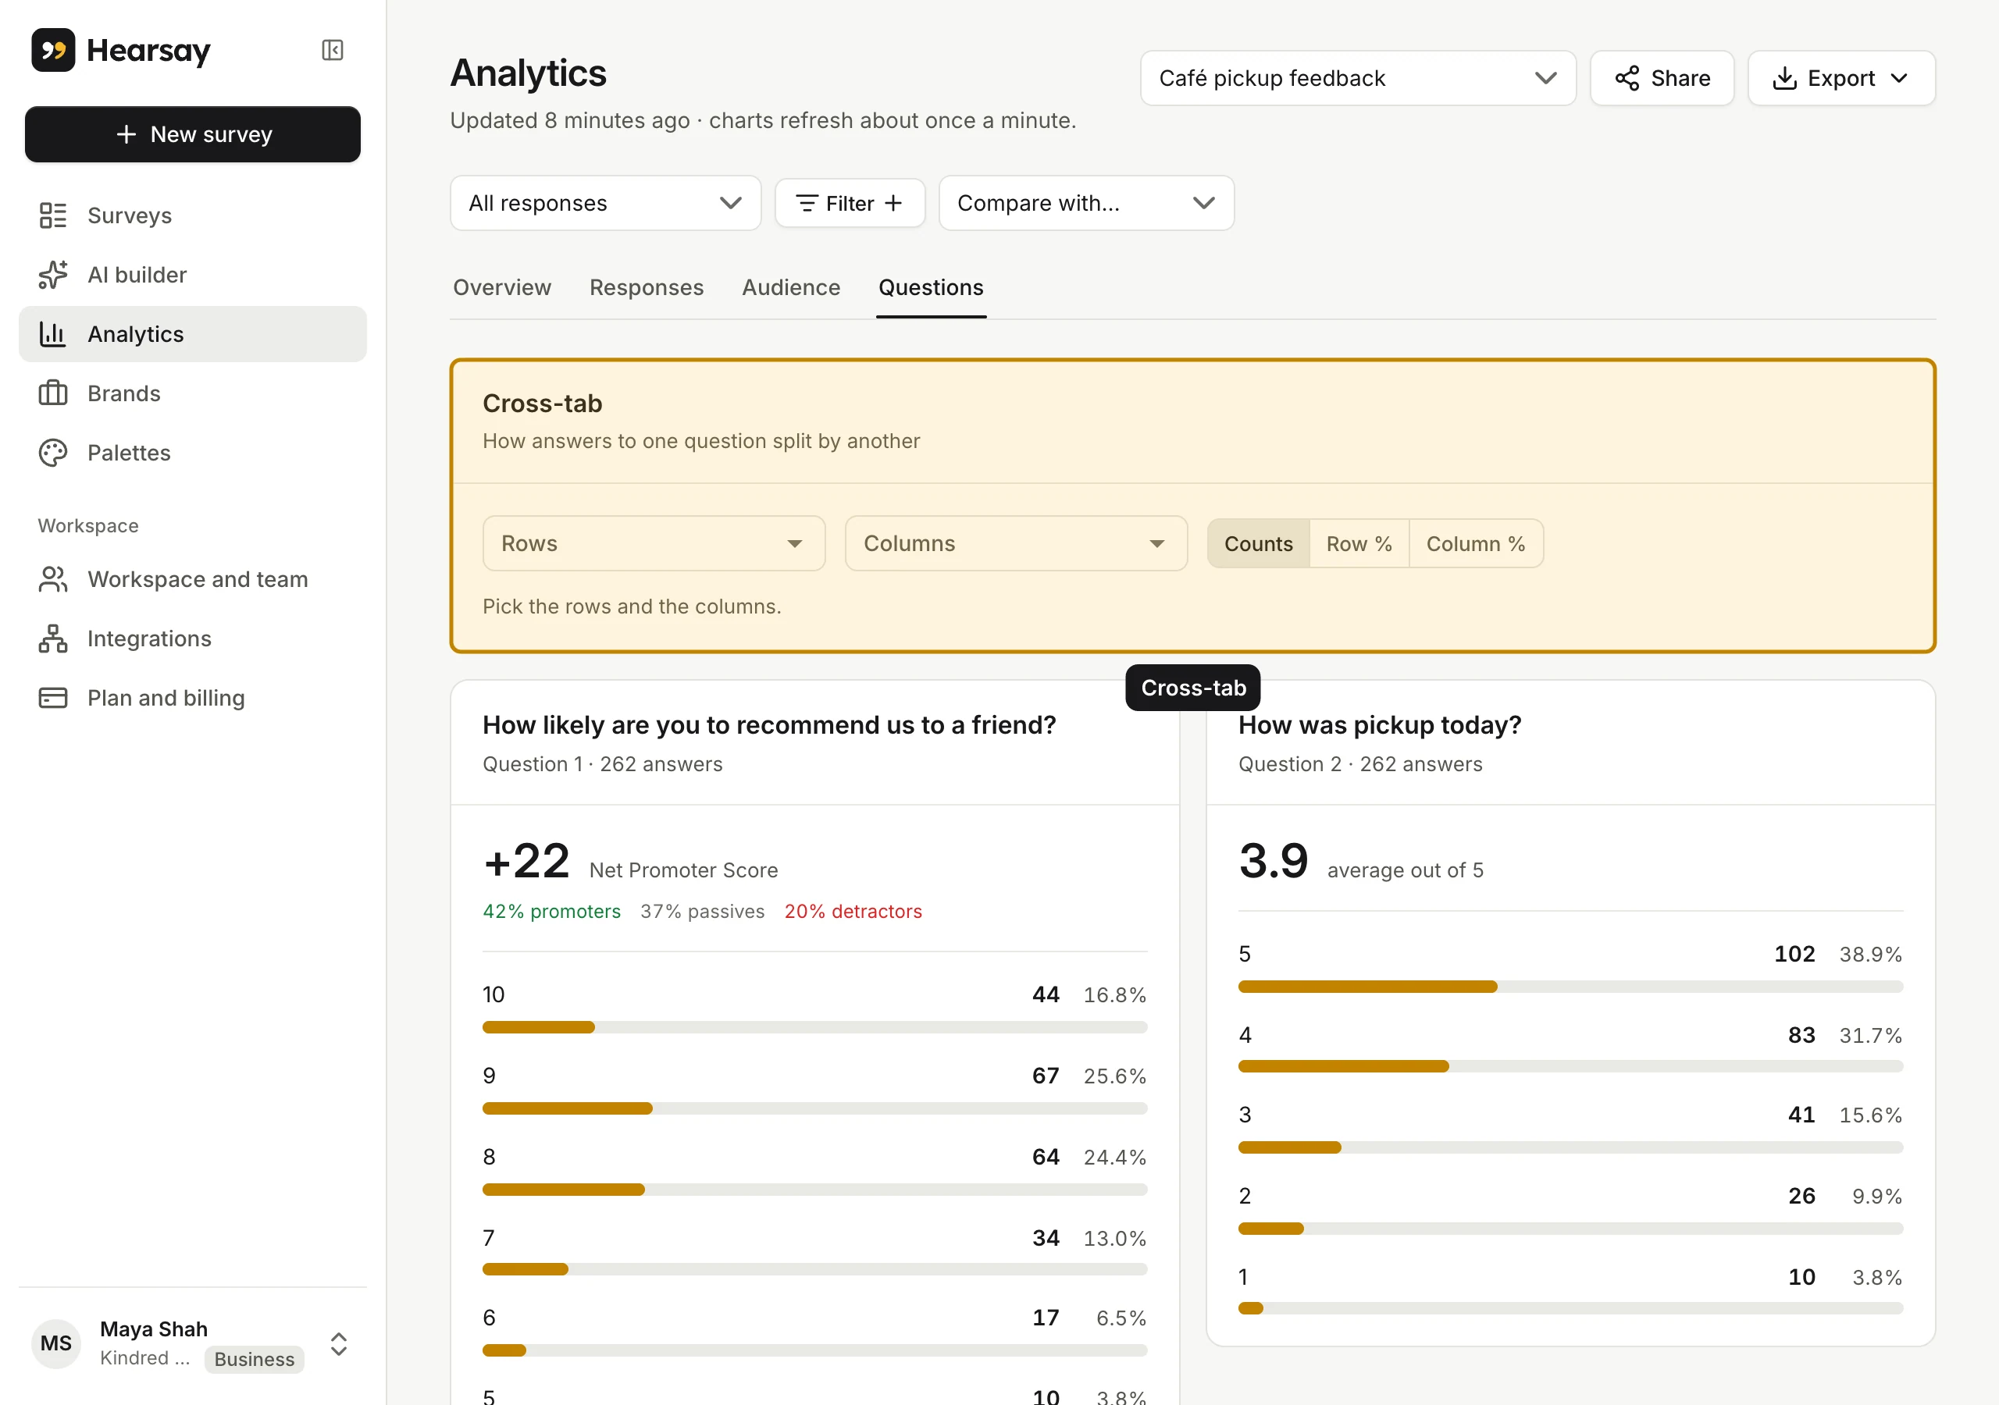Switch cross-tab display to Counts

tap(1258, 544)
